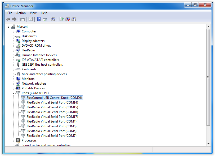This screenshot has height=156, width=215.
Task: Click Scan for hardware changes icon
Action: click(53, 19)
